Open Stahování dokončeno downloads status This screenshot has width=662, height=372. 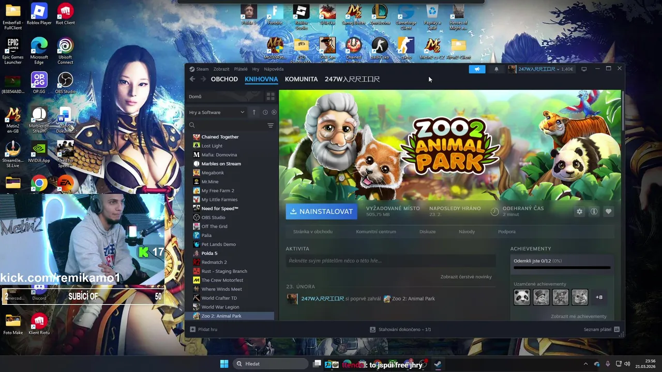(400, 329)
